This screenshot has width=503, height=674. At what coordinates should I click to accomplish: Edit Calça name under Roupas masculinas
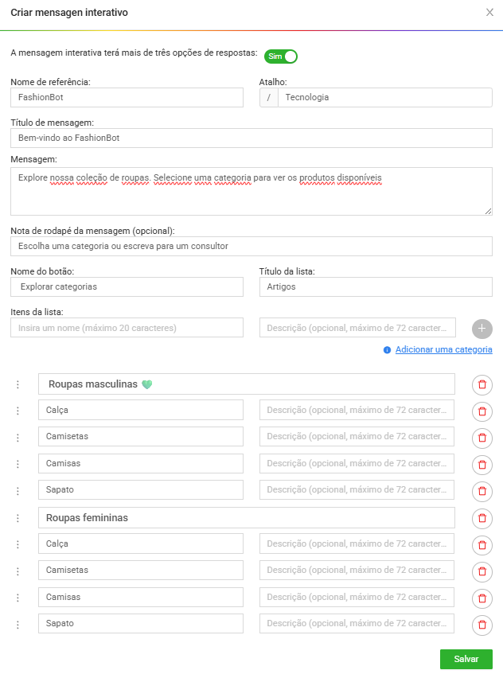tap(141, 410)
